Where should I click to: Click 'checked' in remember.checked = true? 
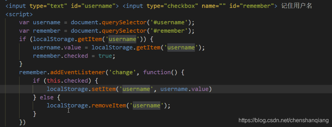(76, 56)
